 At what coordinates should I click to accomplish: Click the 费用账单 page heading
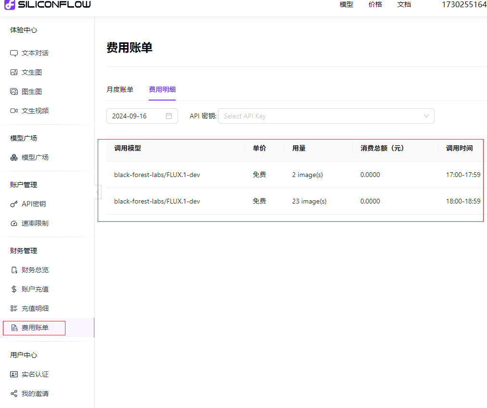tap(129, 48)
